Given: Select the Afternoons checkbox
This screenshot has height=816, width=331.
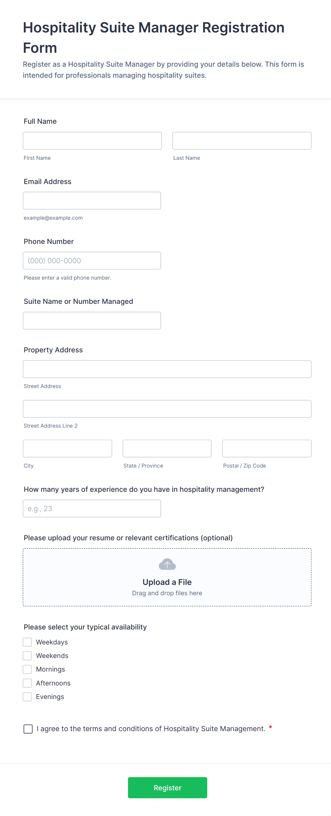Looking at the screenshot, I should click(x=27, y=683).
